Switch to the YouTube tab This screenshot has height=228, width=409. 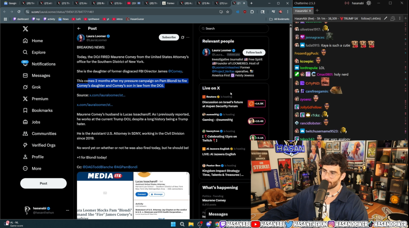click(133, 3)
